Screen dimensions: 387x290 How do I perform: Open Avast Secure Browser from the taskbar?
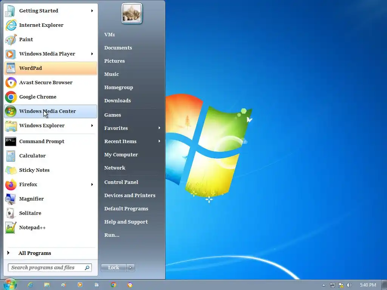click(x=130, y=285)
